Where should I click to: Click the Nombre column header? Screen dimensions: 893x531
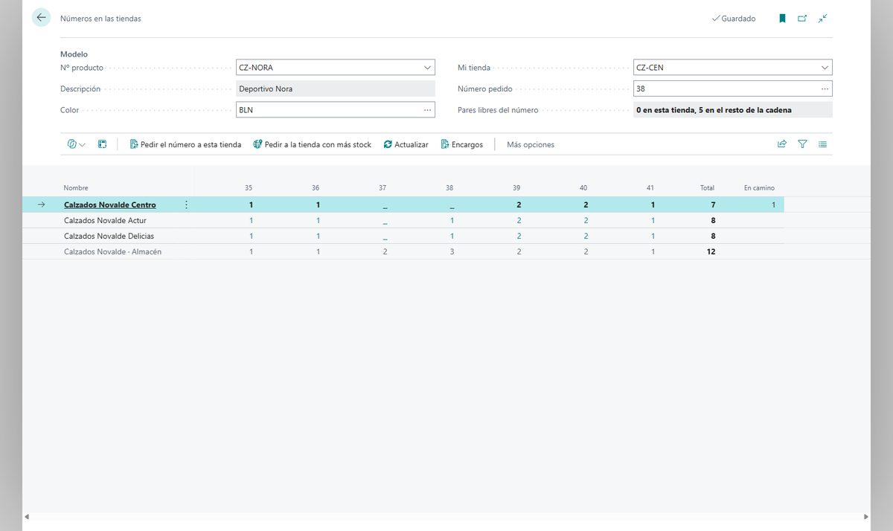point(76,188)
